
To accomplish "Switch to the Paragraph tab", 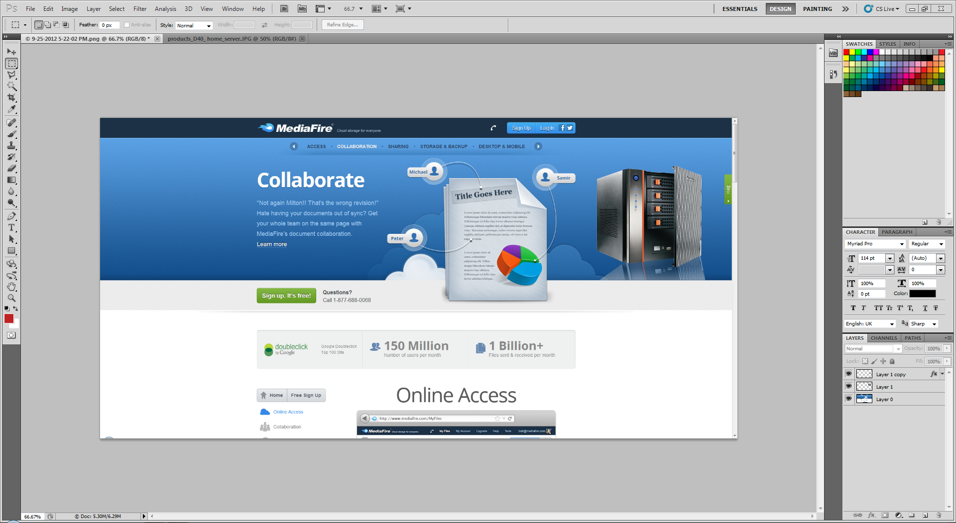I will point(897,232).
